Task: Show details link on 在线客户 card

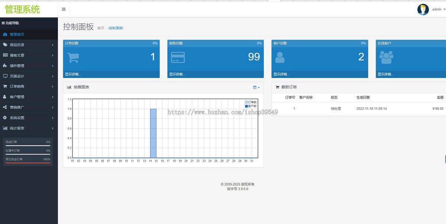Action: coord(385,74)
